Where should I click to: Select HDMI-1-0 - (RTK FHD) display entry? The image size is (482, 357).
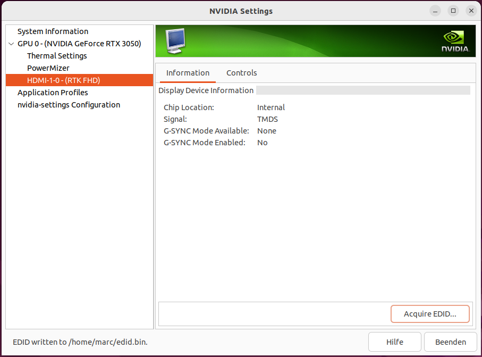79,80
